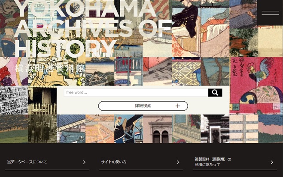Click the arrow beside サイトの使い方
Viewport: 283px width, 177px height.
pos(178,162)
